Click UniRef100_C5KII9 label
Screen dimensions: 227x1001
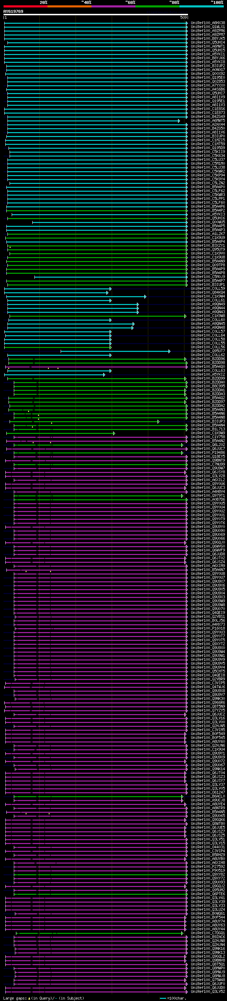[208, 152]
